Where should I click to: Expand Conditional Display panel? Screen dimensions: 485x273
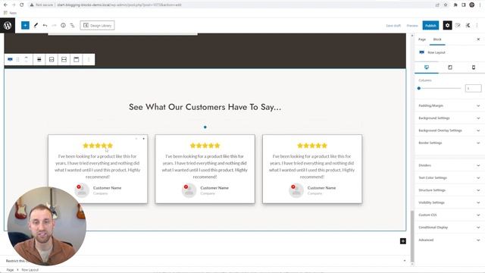pos(449,227)
